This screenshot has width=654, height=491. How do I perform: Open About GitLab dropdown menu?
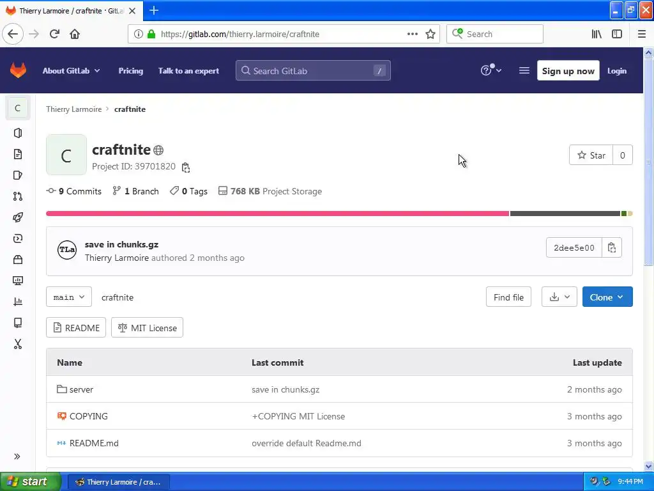pos(72,70)
